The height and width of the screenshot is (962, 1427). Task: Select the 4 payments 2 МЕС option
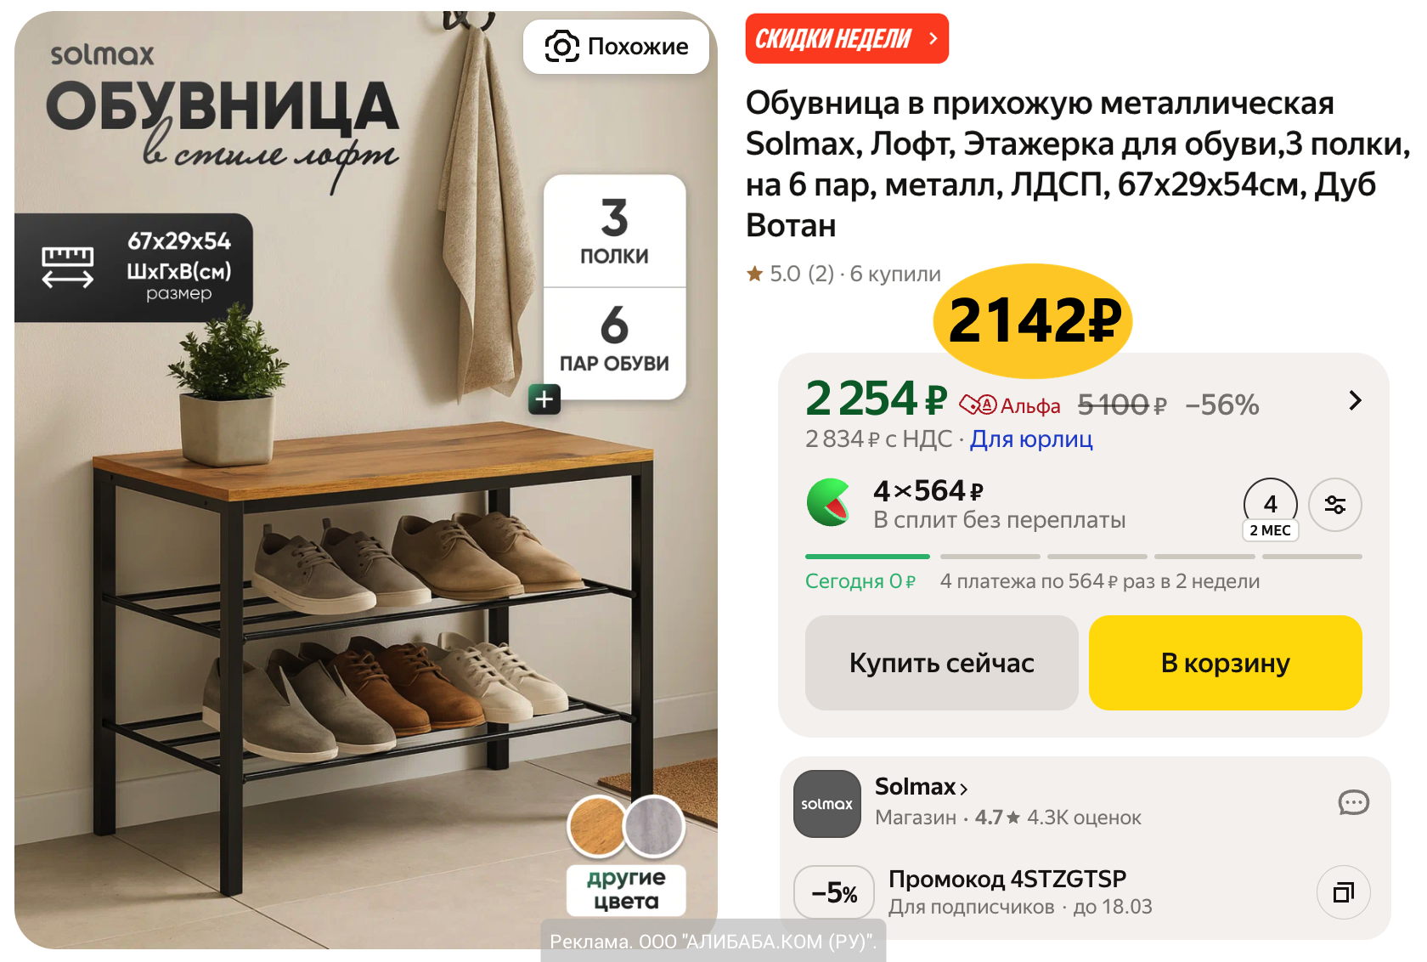click(1270, 510)
